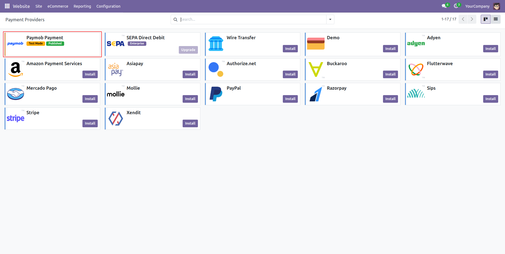Screen dimensions: 505x254
Task: Open the apps grid menu icon
Action: (x=7, y=6)
